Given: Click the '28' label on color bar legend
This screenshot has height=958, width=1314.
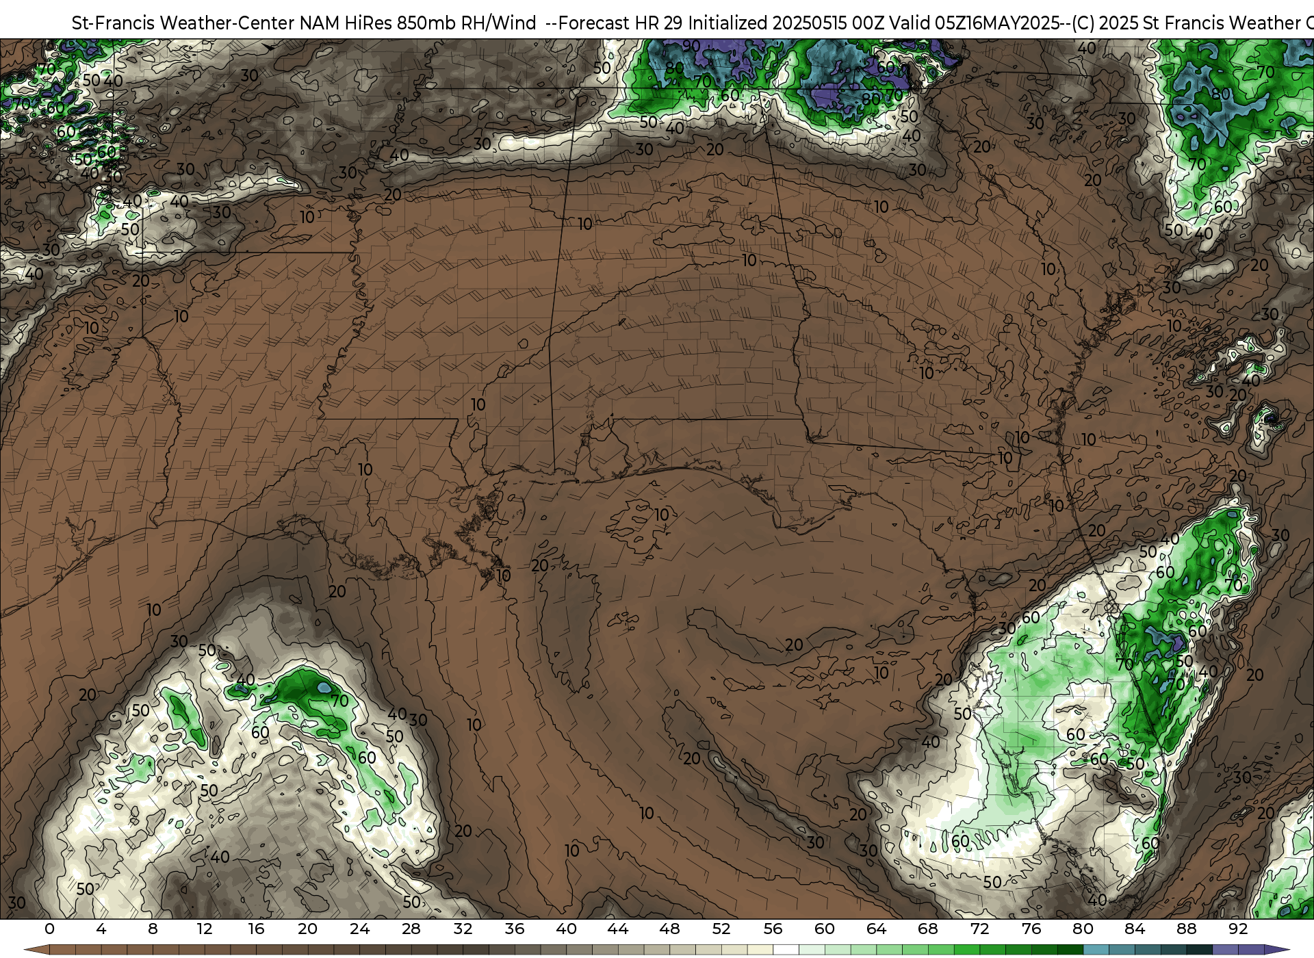Looking at the screenshot, I should pos(411,929).
